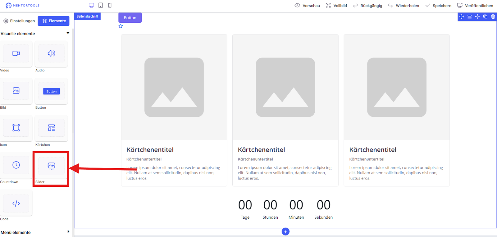This screenshot has height=237, width=497.
Task: Select the Slider element tile
Action: coord(51,166)
